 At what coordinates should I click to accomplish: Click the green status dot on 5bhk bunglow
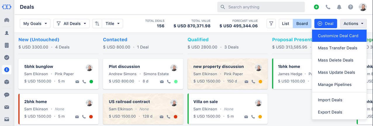tap(91, 82)
